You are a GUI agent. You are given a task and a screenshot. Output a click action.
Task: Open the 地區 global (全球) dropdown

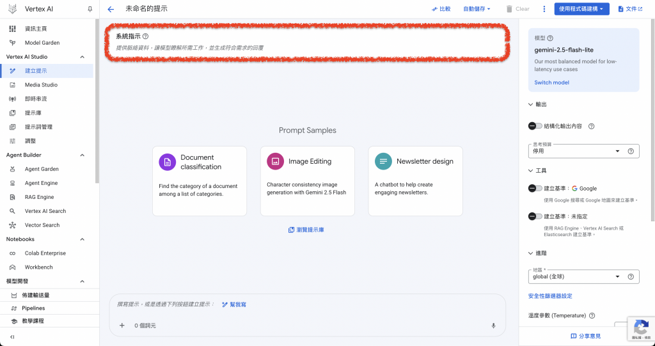click(x=583, y=277)
